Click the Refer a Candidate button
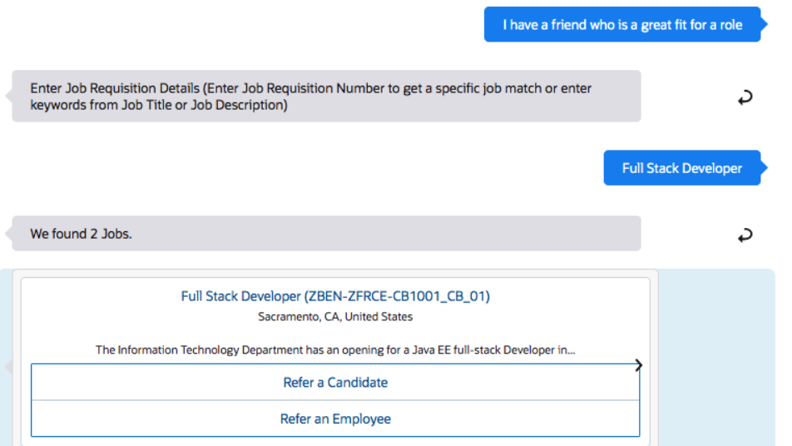The image size is (792, 446). point(335,383)
